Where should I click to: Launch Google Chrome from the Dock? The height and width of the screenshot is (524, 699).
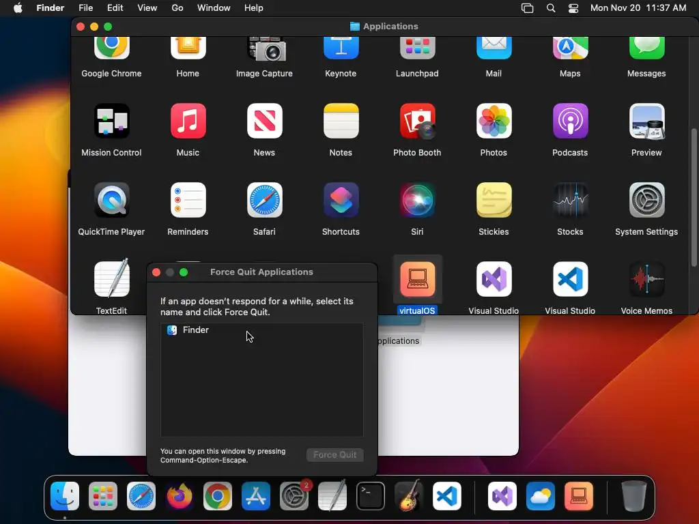[x=218, y=496]
